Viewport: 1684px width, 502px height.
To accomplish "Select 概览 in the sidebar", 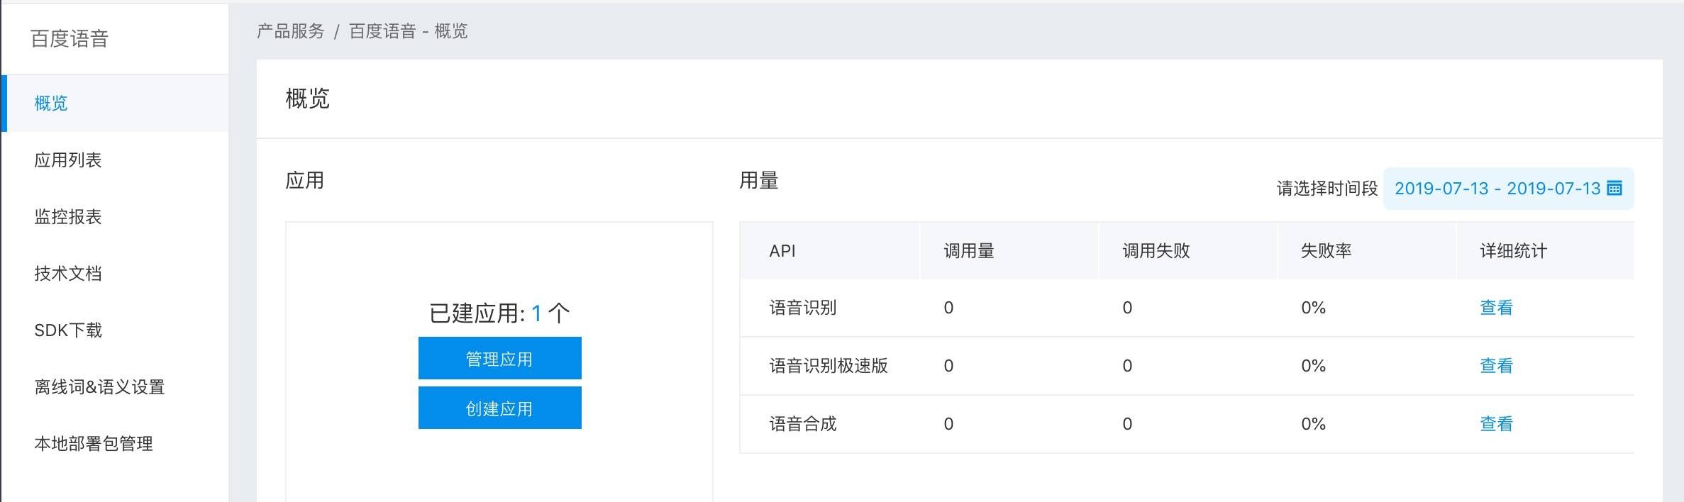I will click(115, 103).
